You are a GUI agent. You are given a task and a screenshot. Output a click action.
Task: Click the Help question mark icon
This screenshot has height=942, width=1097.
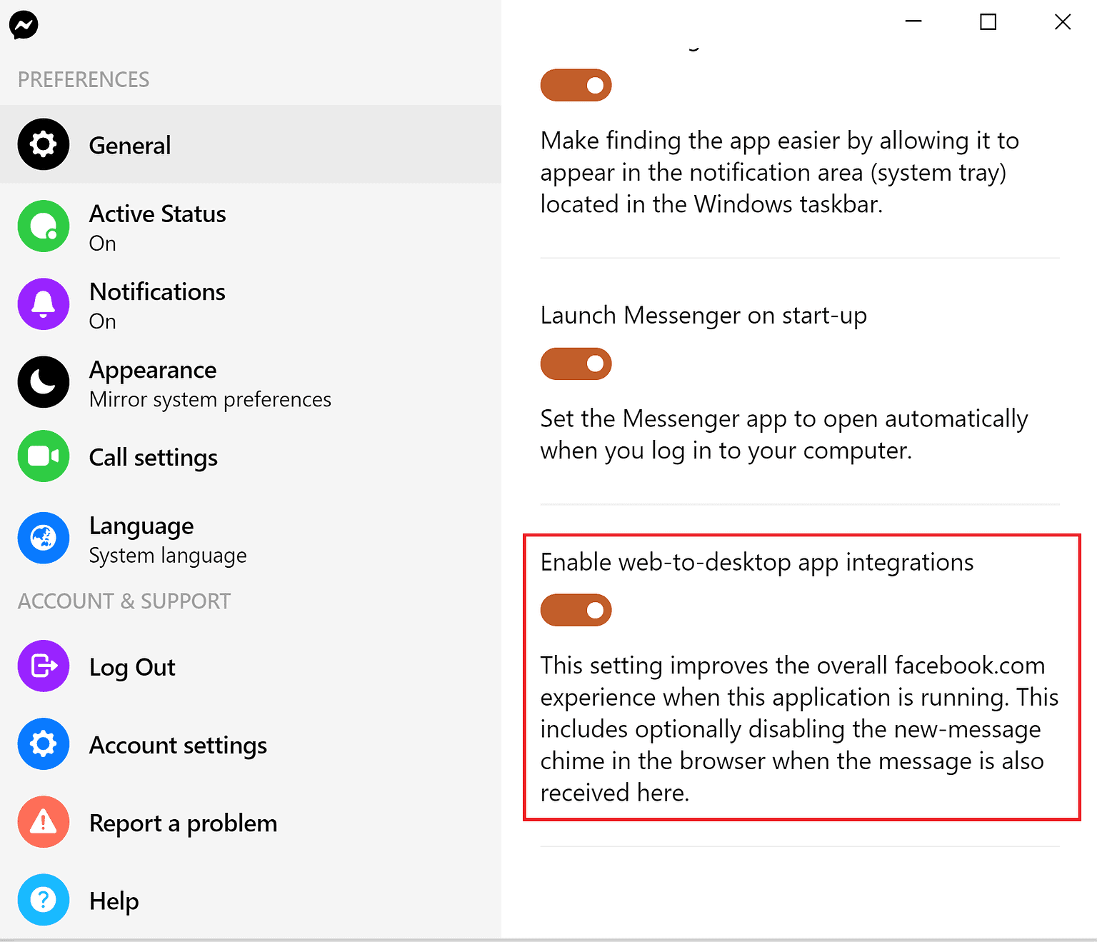coord(44,900)
